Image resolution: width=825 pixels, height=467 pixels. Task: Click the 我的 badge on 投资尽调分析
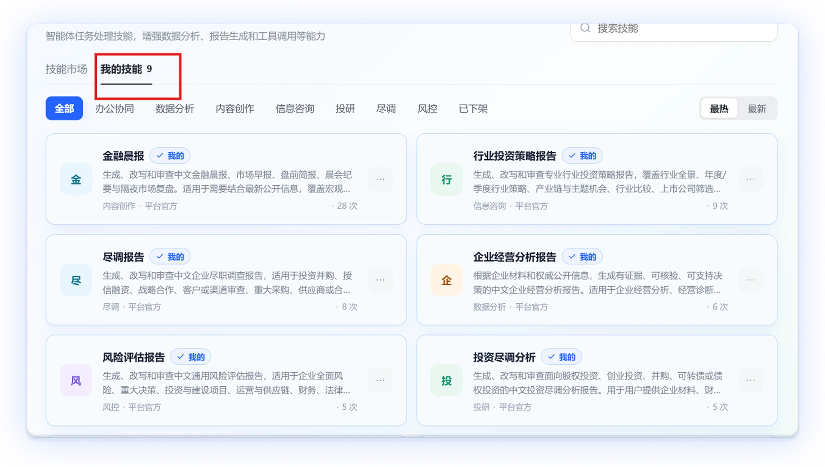tap(561, 357)
